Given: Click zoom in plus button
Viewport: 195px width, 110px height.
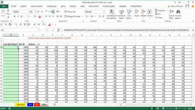Looking at the screenshot, I should [x=185, y=108].
